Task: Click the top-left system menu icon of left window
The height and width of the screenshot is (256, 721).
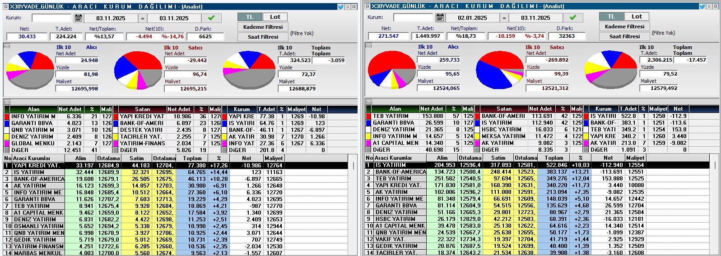Action: 6,6
